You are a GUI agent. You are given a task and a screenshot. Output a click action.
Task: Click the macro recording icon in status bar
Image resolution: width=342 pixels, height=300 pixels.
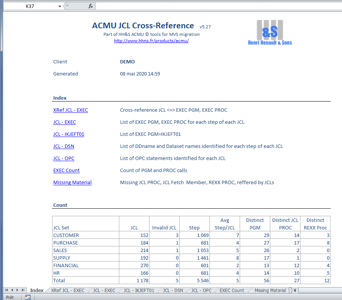[x=28, y=297]
